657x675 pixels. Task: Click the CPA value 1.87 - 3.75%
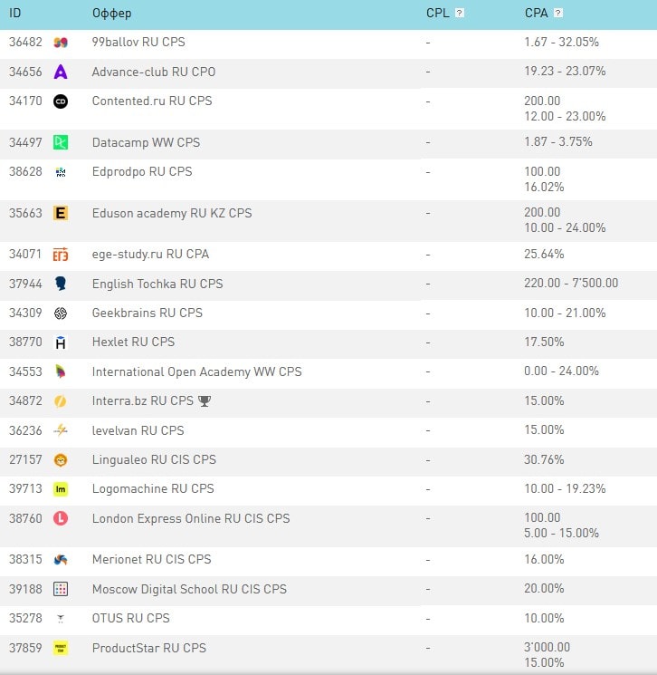click(x=558, y=141)
